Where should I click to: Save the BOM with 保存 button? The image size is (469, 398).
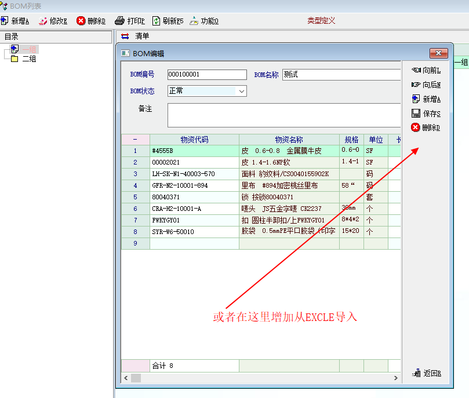pyautogui.click(x=426, y=114)
